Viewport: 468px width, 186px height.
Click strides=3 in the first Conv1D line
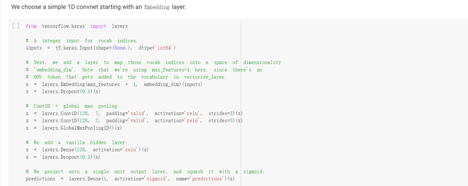(x=222, y=113)
